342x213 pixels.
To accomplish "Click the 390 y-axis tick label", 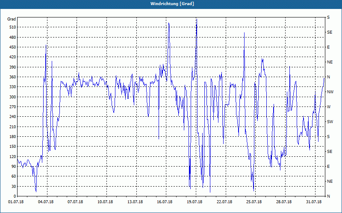I will click(x=13, y=67).
